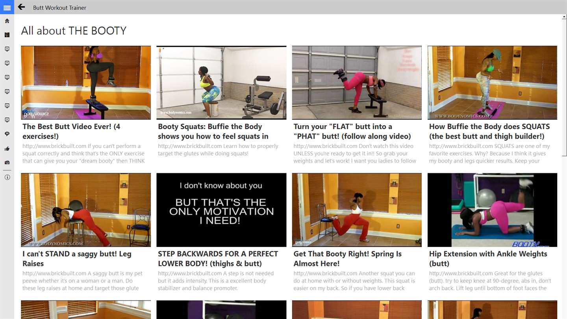The width and height of the screenshot is (567, 319).
Task: Open the 'I can't STAND a saggy butt' thumbnail
Action: [x=86, y=210]
